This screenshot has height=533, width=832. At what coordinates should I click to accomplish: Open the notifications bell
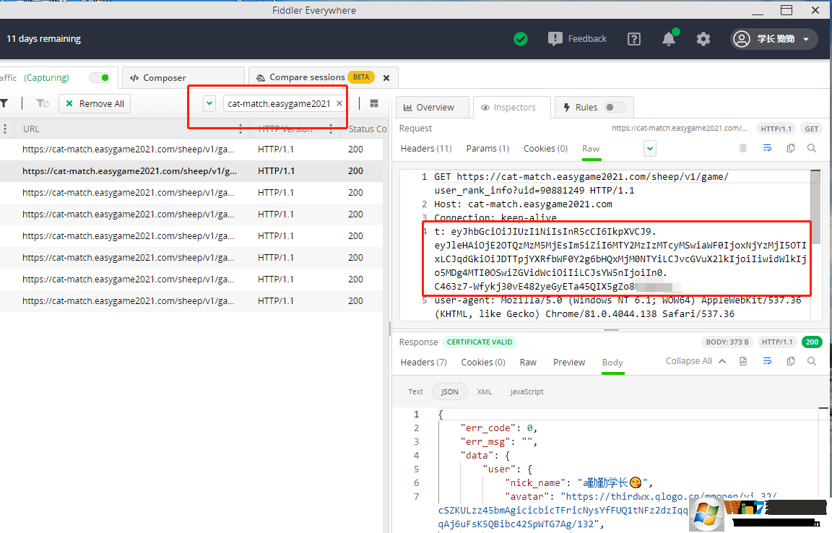point(669,39)
